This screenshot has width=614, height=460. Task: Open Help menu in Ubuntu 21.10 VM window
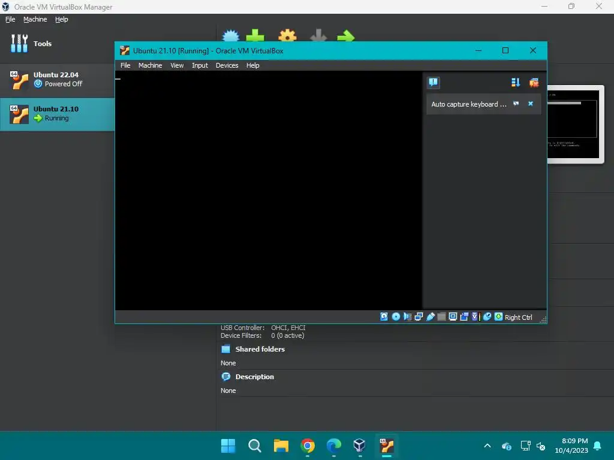[252, 65]
